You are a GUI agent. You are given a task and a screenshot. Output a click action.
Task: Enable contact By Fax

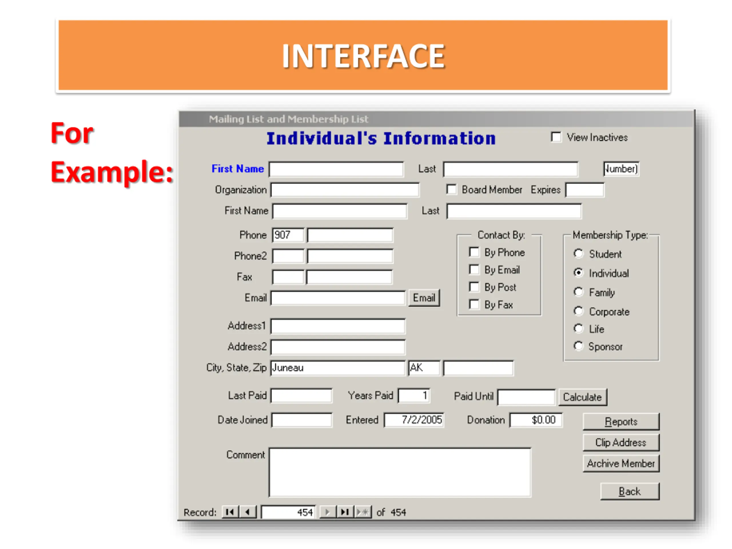coord(474,304)
